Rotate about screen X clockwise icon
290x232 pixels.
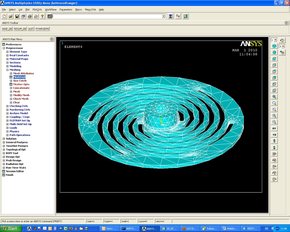pyautogui.click(x=274, y=154)
